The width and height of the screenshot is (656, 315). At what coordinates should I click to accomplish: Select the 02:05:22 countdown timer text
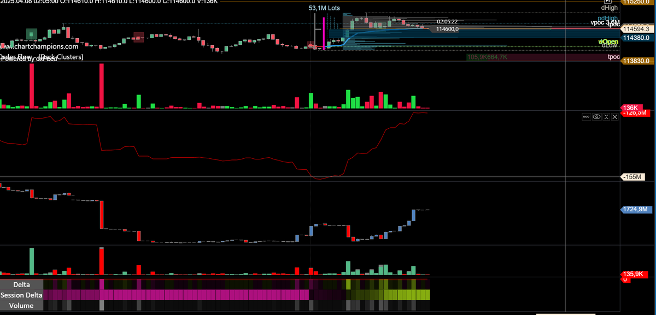tap(447, 22)
